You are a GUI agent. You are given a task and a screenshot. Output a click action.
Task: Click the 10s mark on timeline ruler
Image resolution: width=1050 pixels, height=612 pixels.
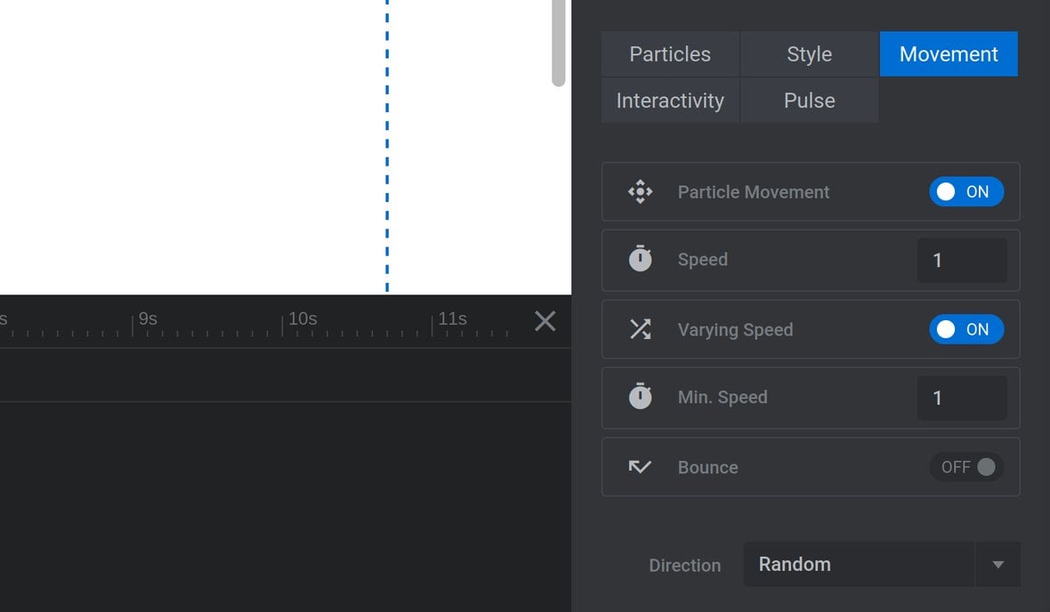302,318
